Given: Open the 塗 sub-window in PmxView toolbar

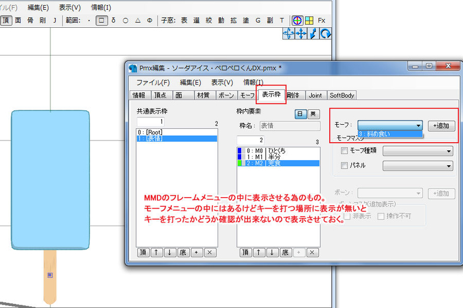Looking at the screenshot, I should [x=245, y=20].
